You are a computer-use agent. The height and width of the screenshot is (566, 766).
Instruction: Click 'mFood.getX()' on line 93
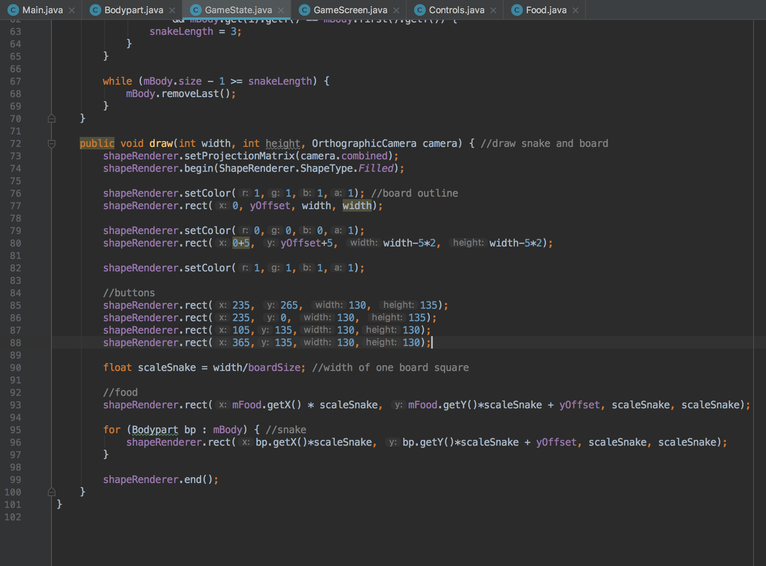pos(267,405)
